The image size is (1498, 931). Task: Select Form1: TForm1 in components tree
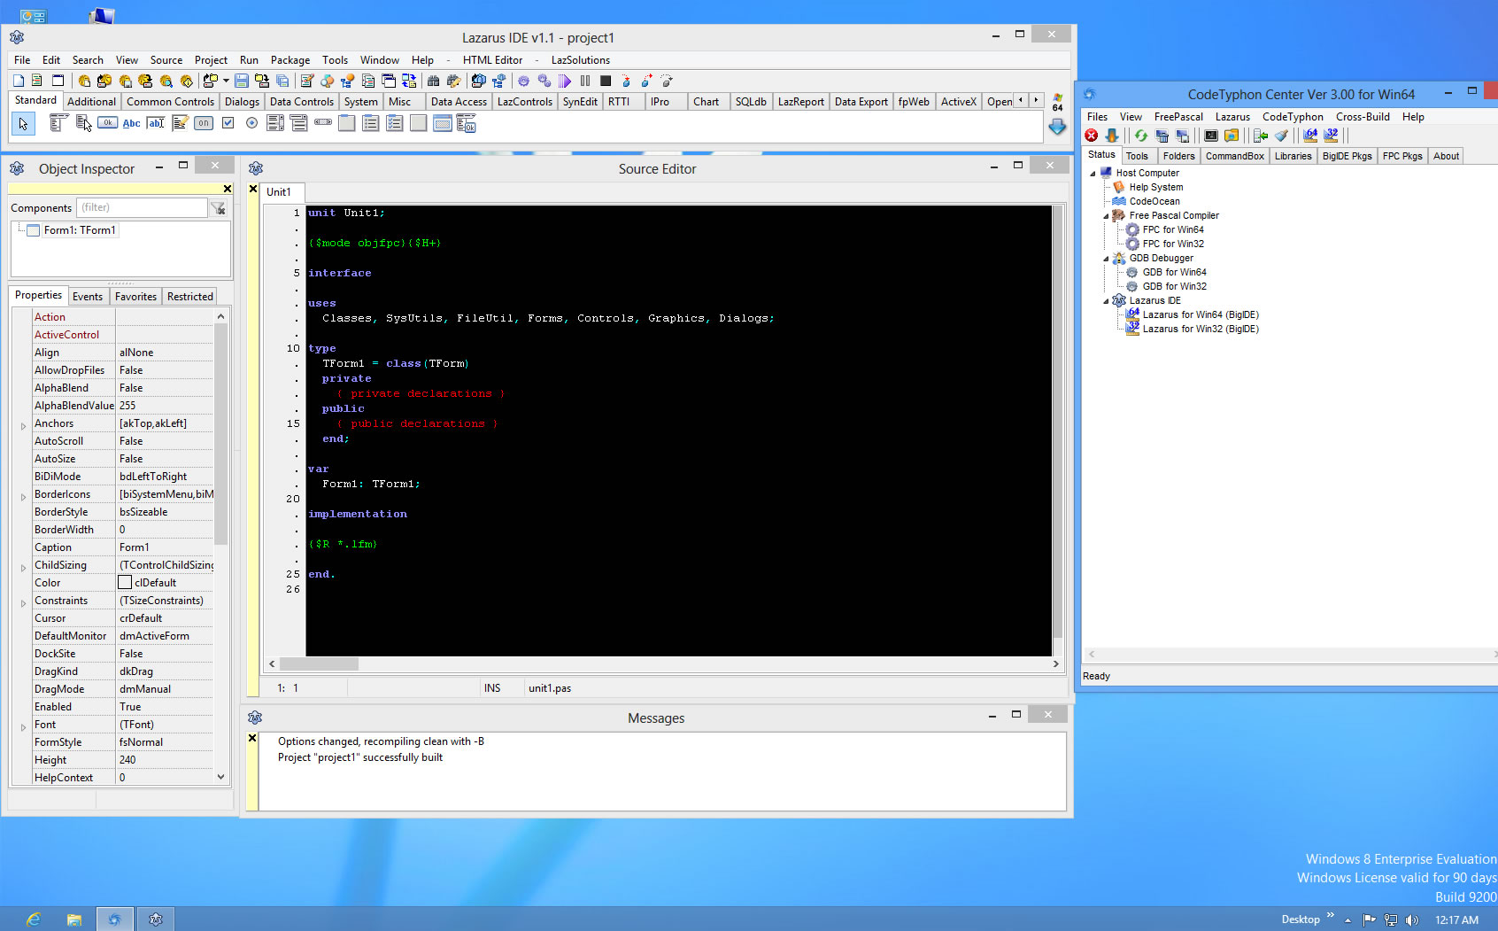coord(80,230)
